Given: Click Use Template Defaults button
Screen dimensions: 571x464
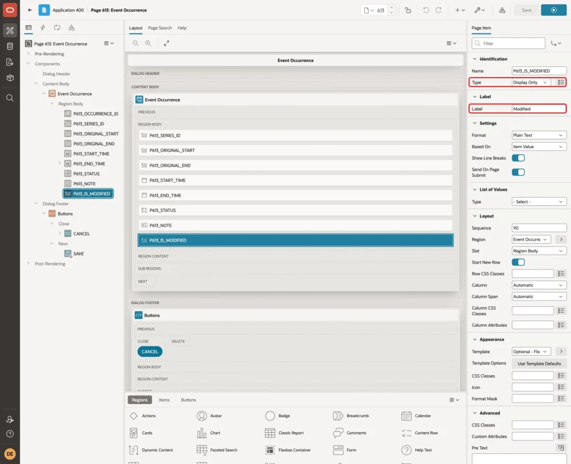Looking at the screenshot, I should point(539,364).
